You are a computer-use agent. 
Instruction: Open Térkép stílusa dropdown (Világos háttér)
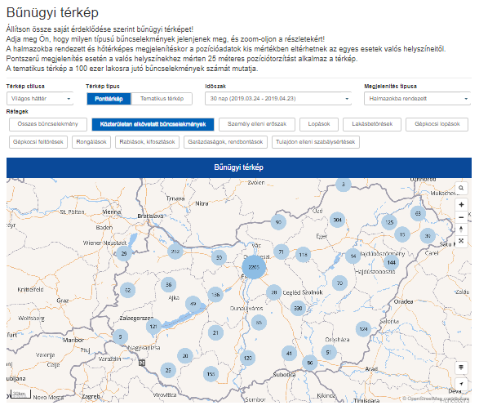[40, 99]
